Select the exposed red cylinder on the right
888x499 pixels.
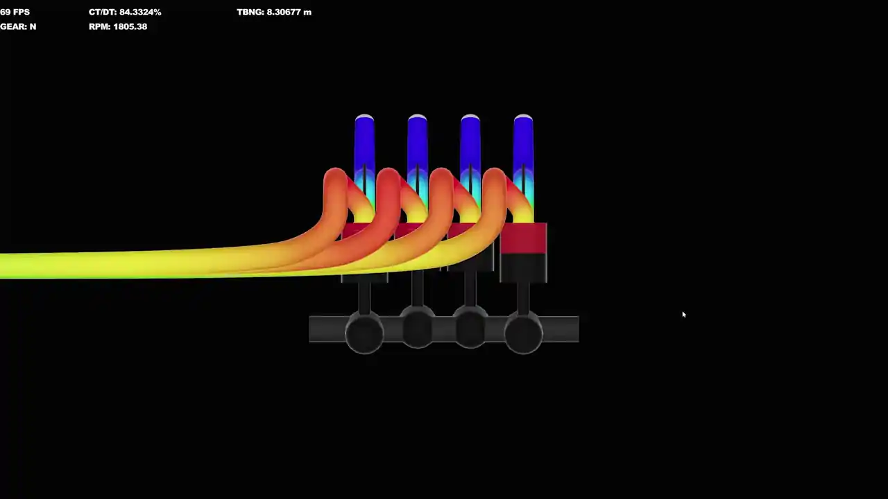pos(523,238)
